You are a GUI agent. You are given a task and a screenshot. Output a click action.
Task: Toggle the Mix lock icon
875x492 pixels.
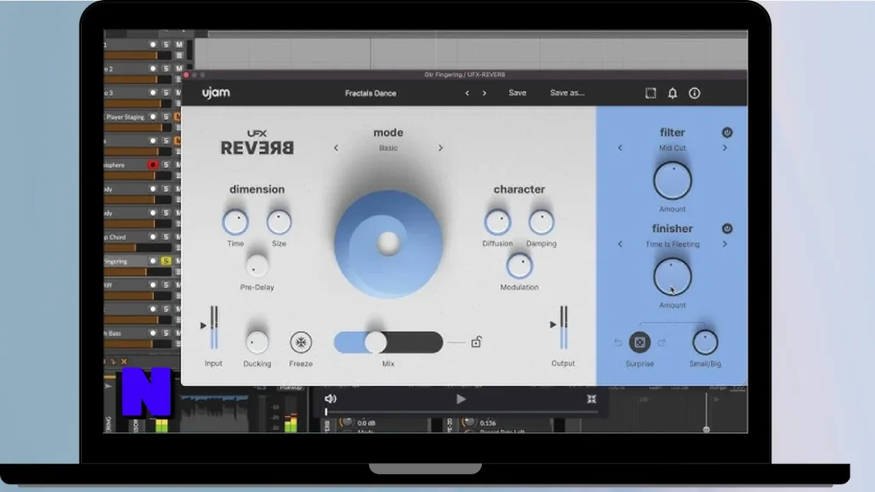tap(476, 342)
